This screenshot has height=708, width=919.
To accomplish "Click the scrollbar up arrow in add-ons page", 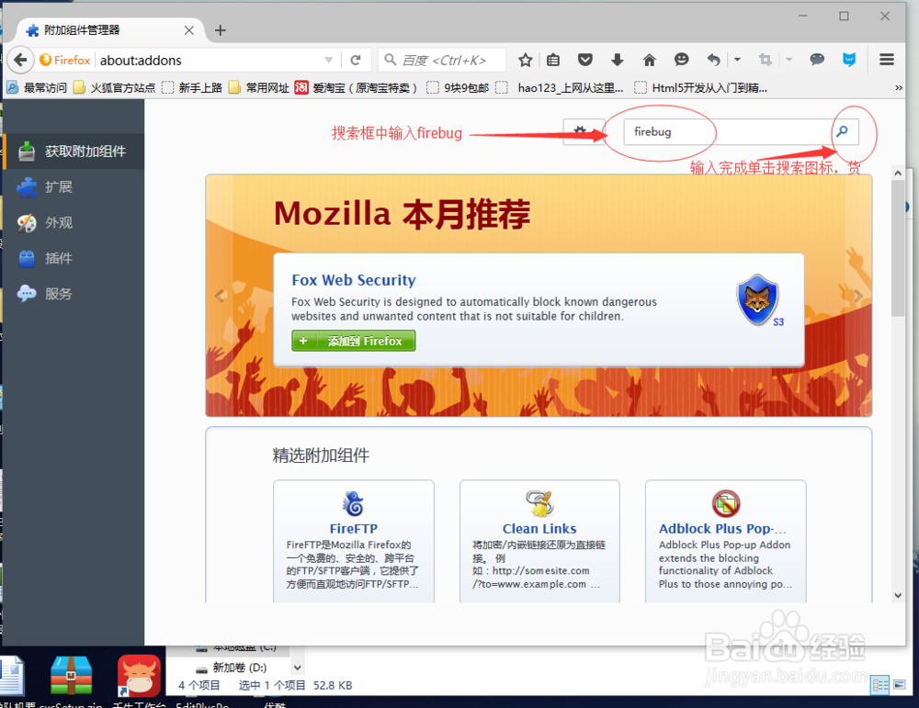I will (898, 174).
